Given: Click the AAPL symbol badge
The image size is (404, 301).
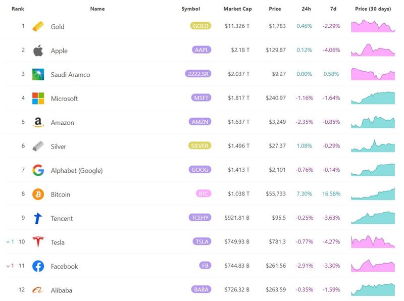Looking at the screenshot, I should click(201, 49).
